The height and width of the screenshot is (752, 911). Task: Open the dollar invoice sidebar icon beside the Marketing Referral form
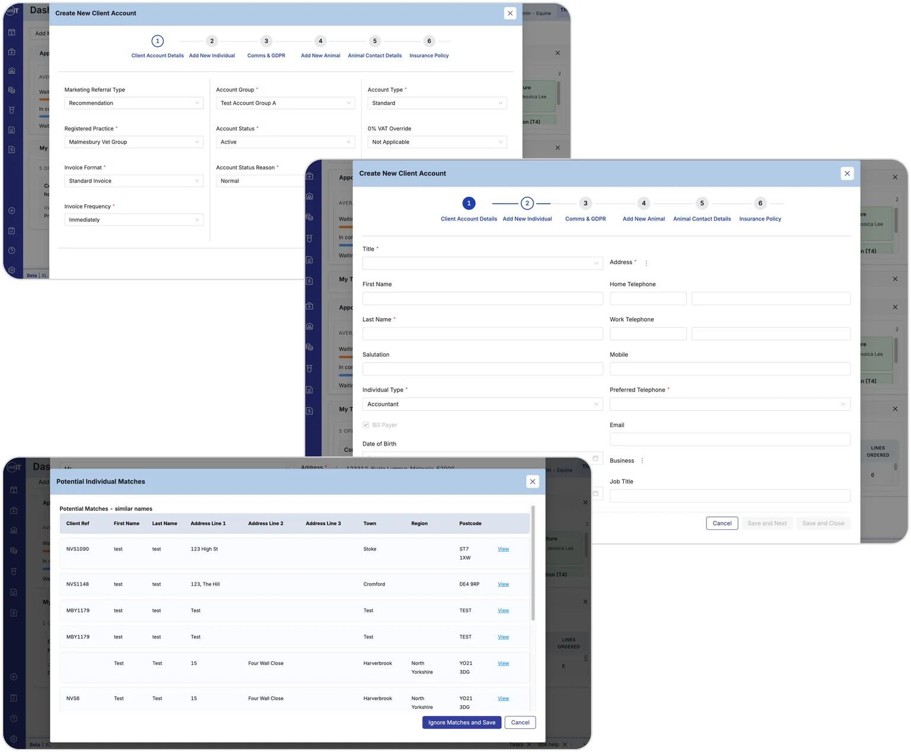coord(12,149)
